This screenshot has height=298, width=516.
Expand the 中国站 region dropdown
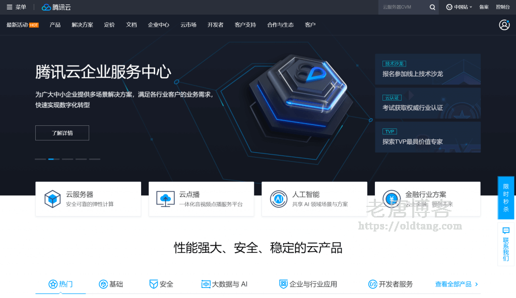[459, 7]
